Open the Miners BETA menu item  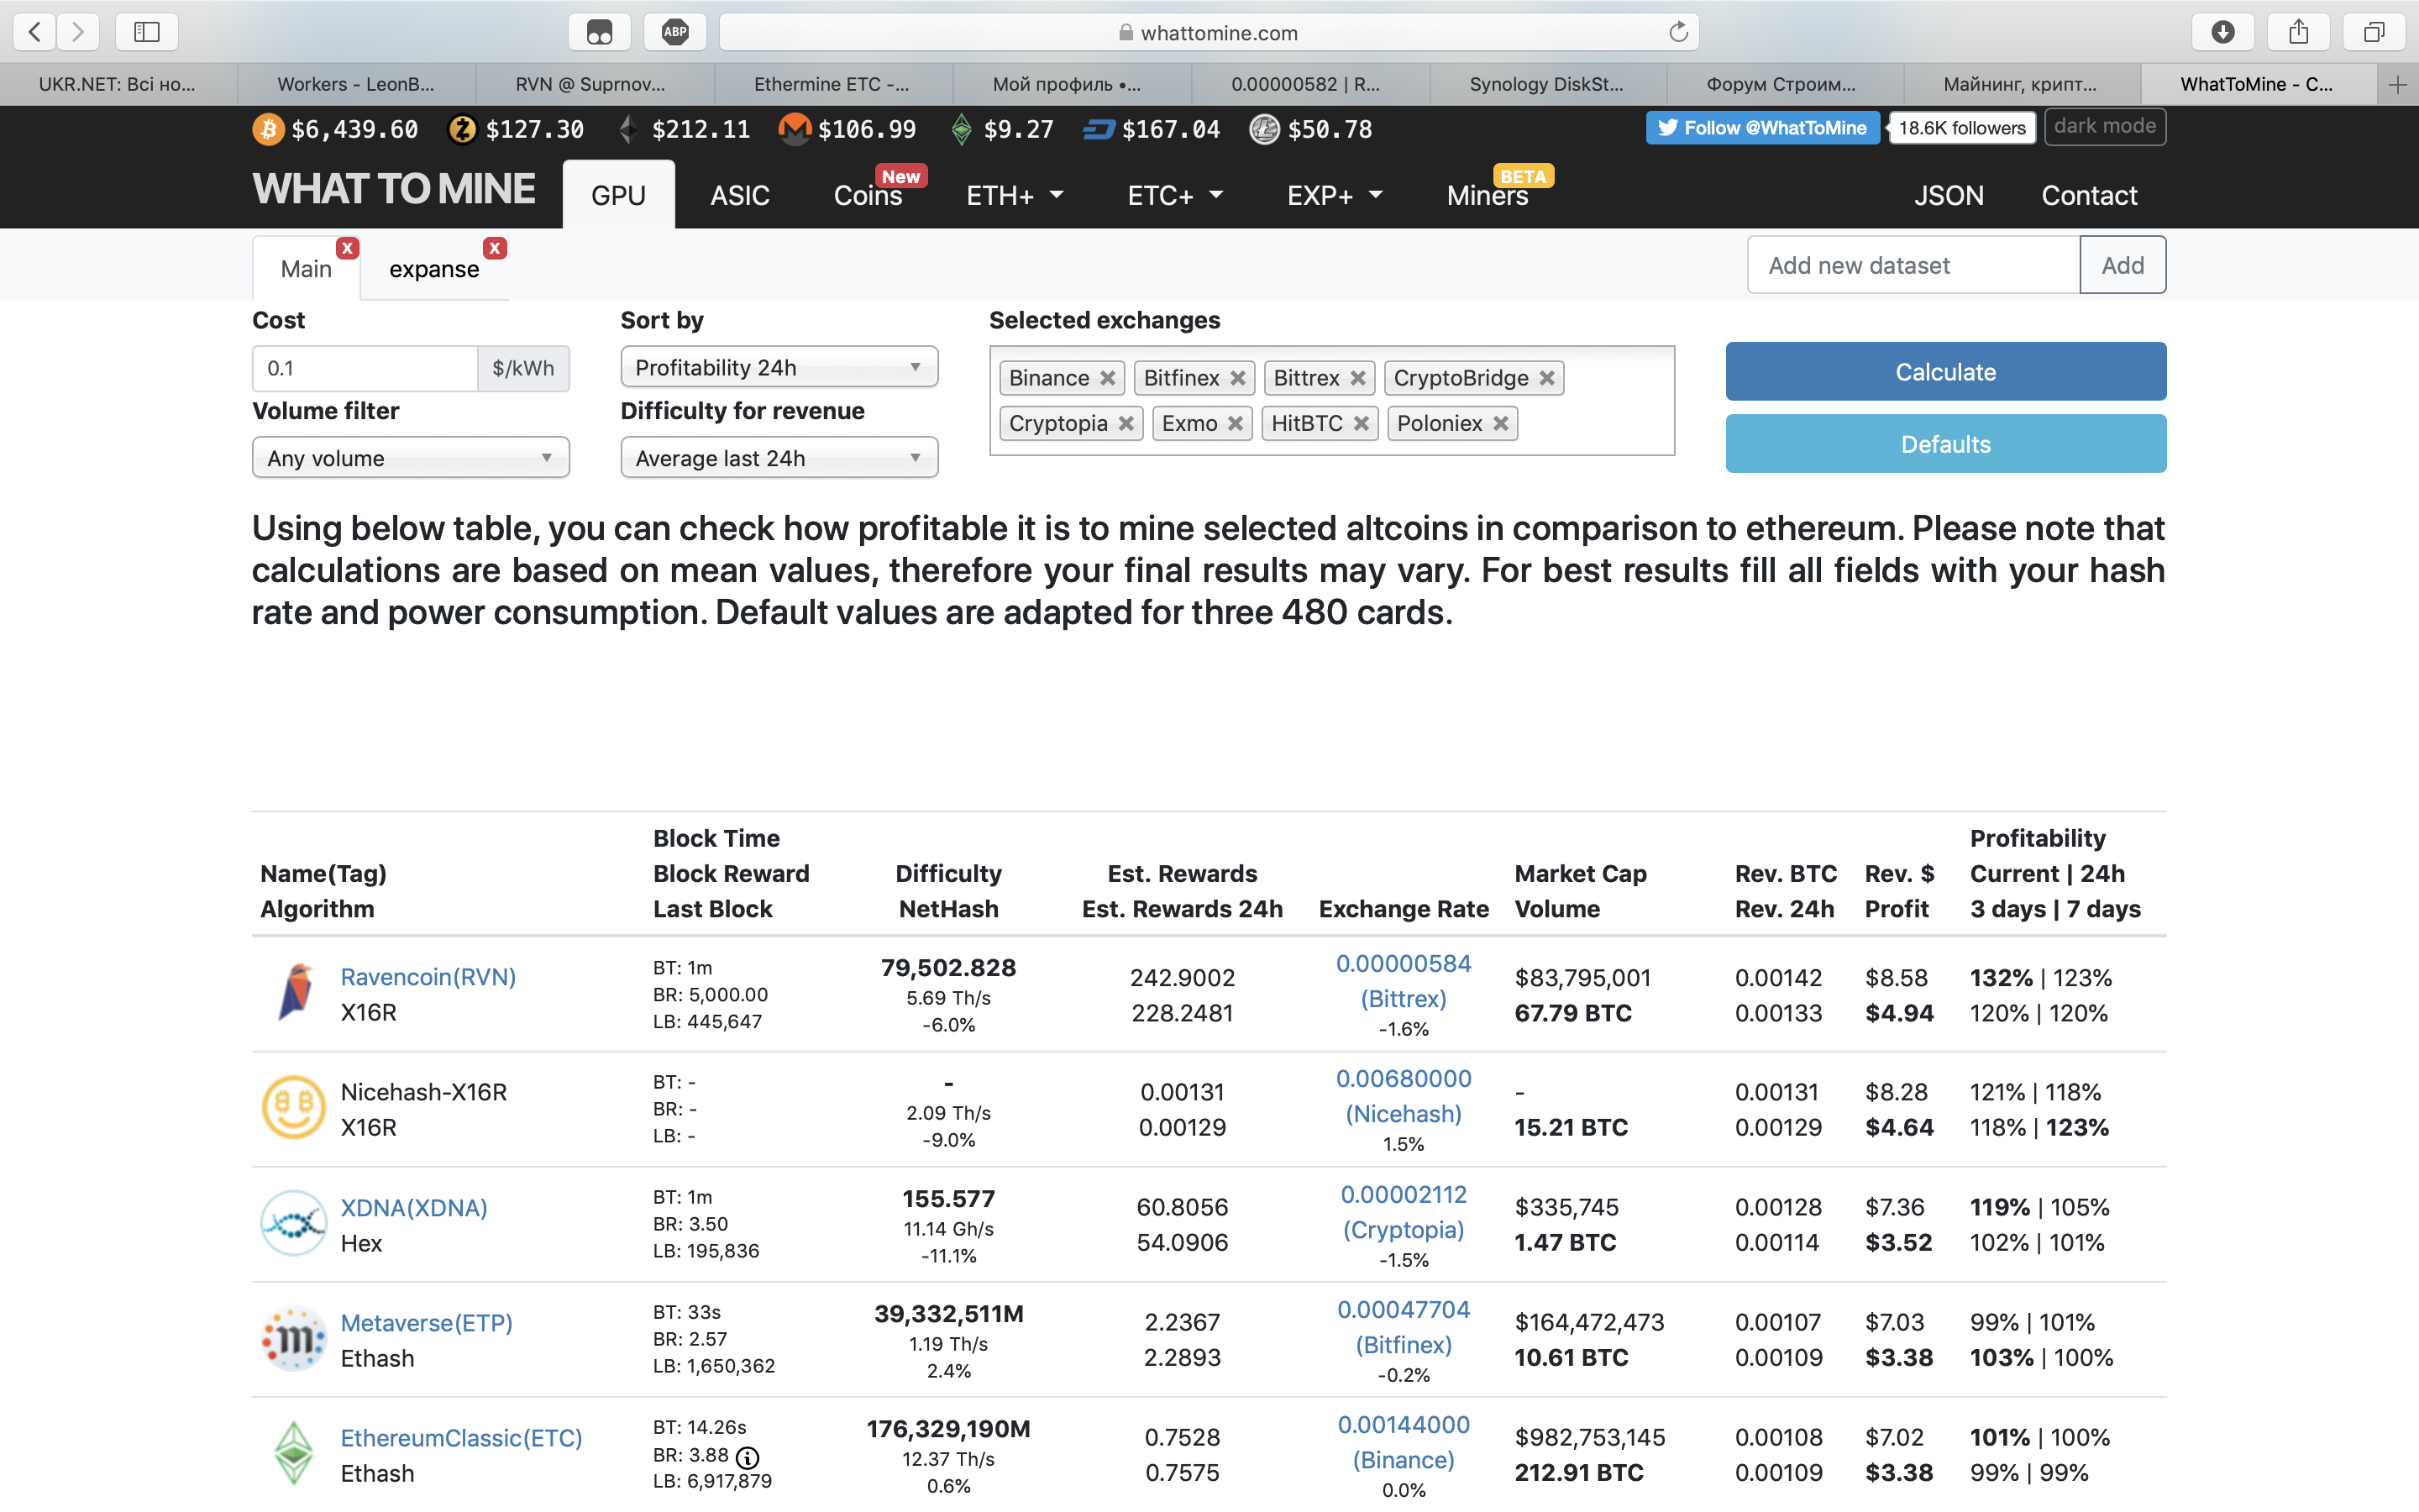pyautogui.click(x=1488, y=195)
